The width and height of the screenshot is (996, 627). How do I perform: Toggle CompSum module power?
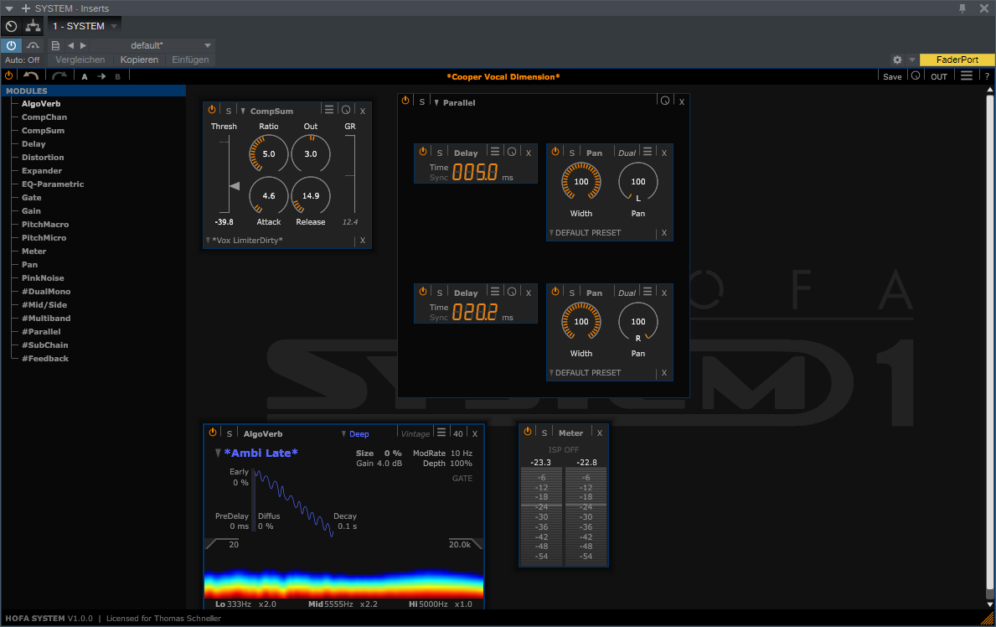tap(212, 110)
